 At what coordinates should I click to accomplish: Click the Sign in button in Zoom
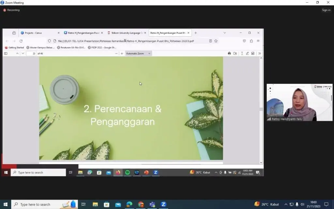[x=326, y=10]
